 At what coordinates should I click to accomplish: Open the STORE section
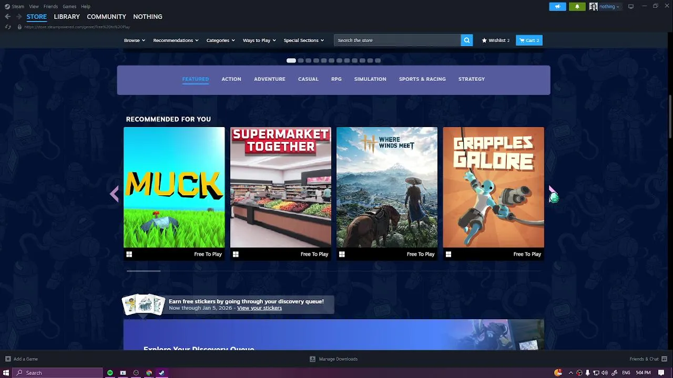tap(37, 17)
